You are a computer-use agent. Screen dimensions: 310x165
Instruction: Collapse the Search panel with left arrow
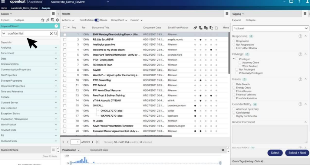[58, 14]
